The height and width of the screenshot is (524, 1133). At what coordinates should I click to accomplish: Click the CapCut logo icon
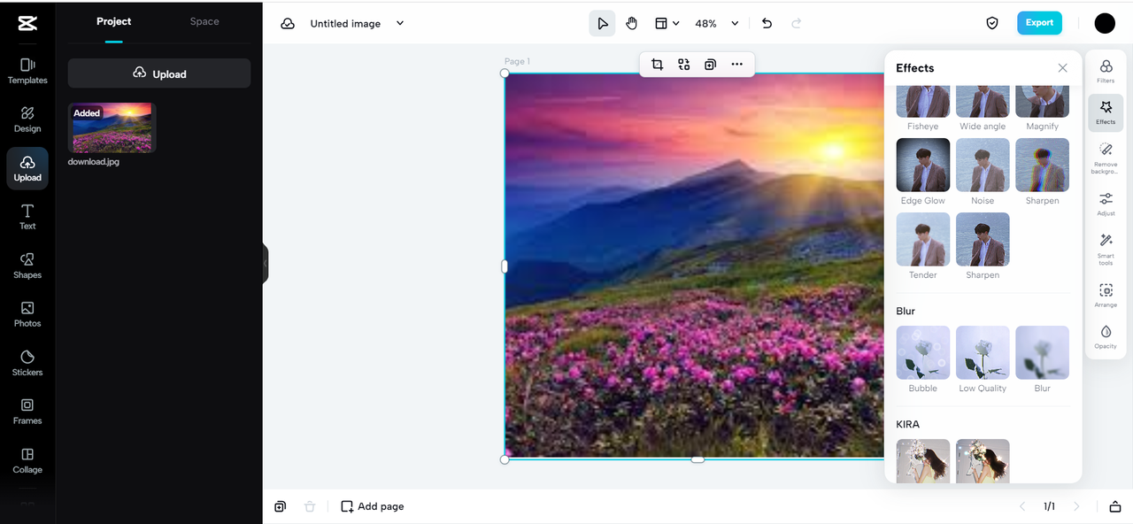click(27, 24)
